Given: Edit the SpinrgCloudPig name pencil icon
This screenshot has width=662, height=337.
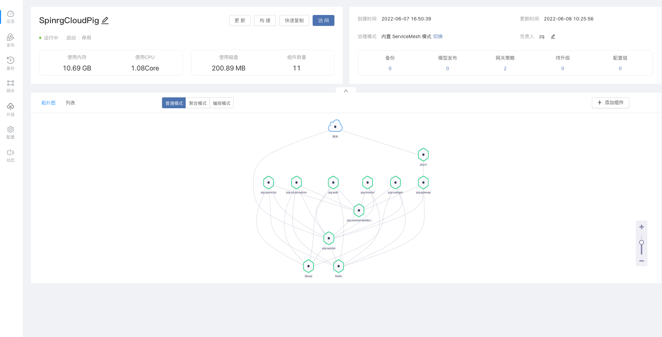Looking at the screenshot, I should pos(105,20).
